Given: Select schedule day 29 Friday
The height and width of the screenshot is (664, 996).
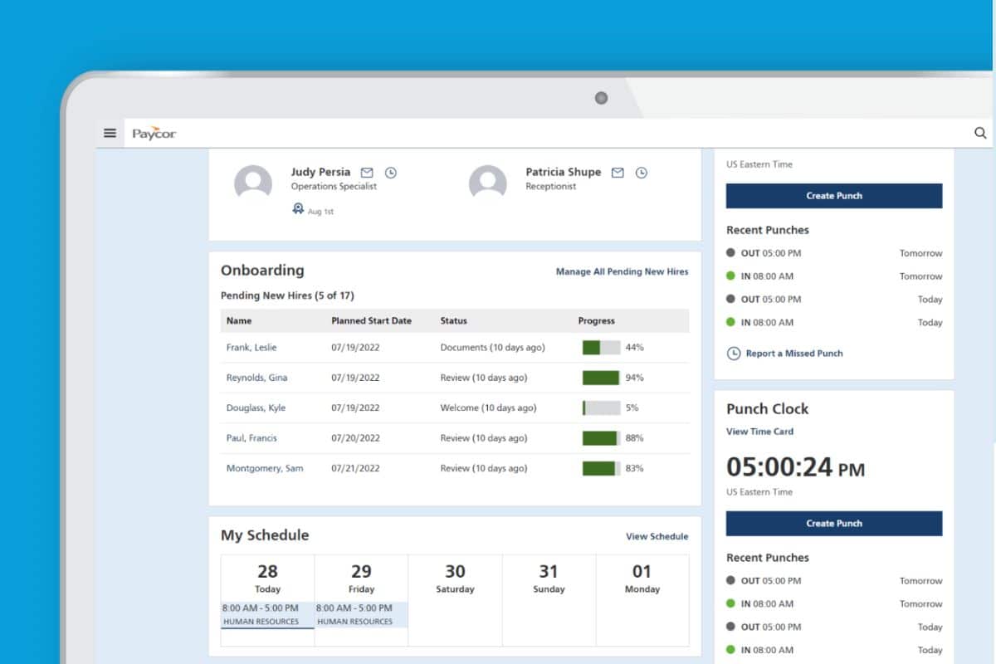Looking at the screenshot, I should 361,579.
